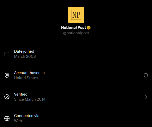
Task: Click the @nationalpost handle
Action: 76,33
